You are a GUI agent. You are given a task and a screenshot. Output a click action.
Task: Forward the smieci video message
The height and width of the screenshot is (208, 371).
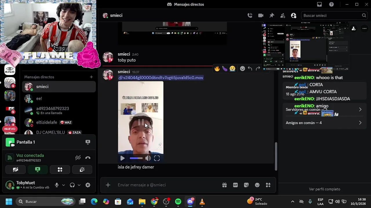click(258, 68)
